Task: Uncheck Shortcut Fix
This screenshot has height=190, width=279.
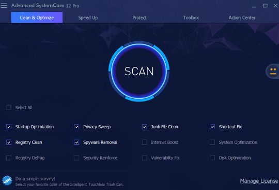Action: (x=212, y=127)
